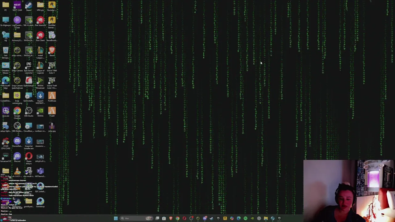This screenshot has height=222, width=395.
Task: Click the taskbar Ara search box
Action: [x=137, y=218]
